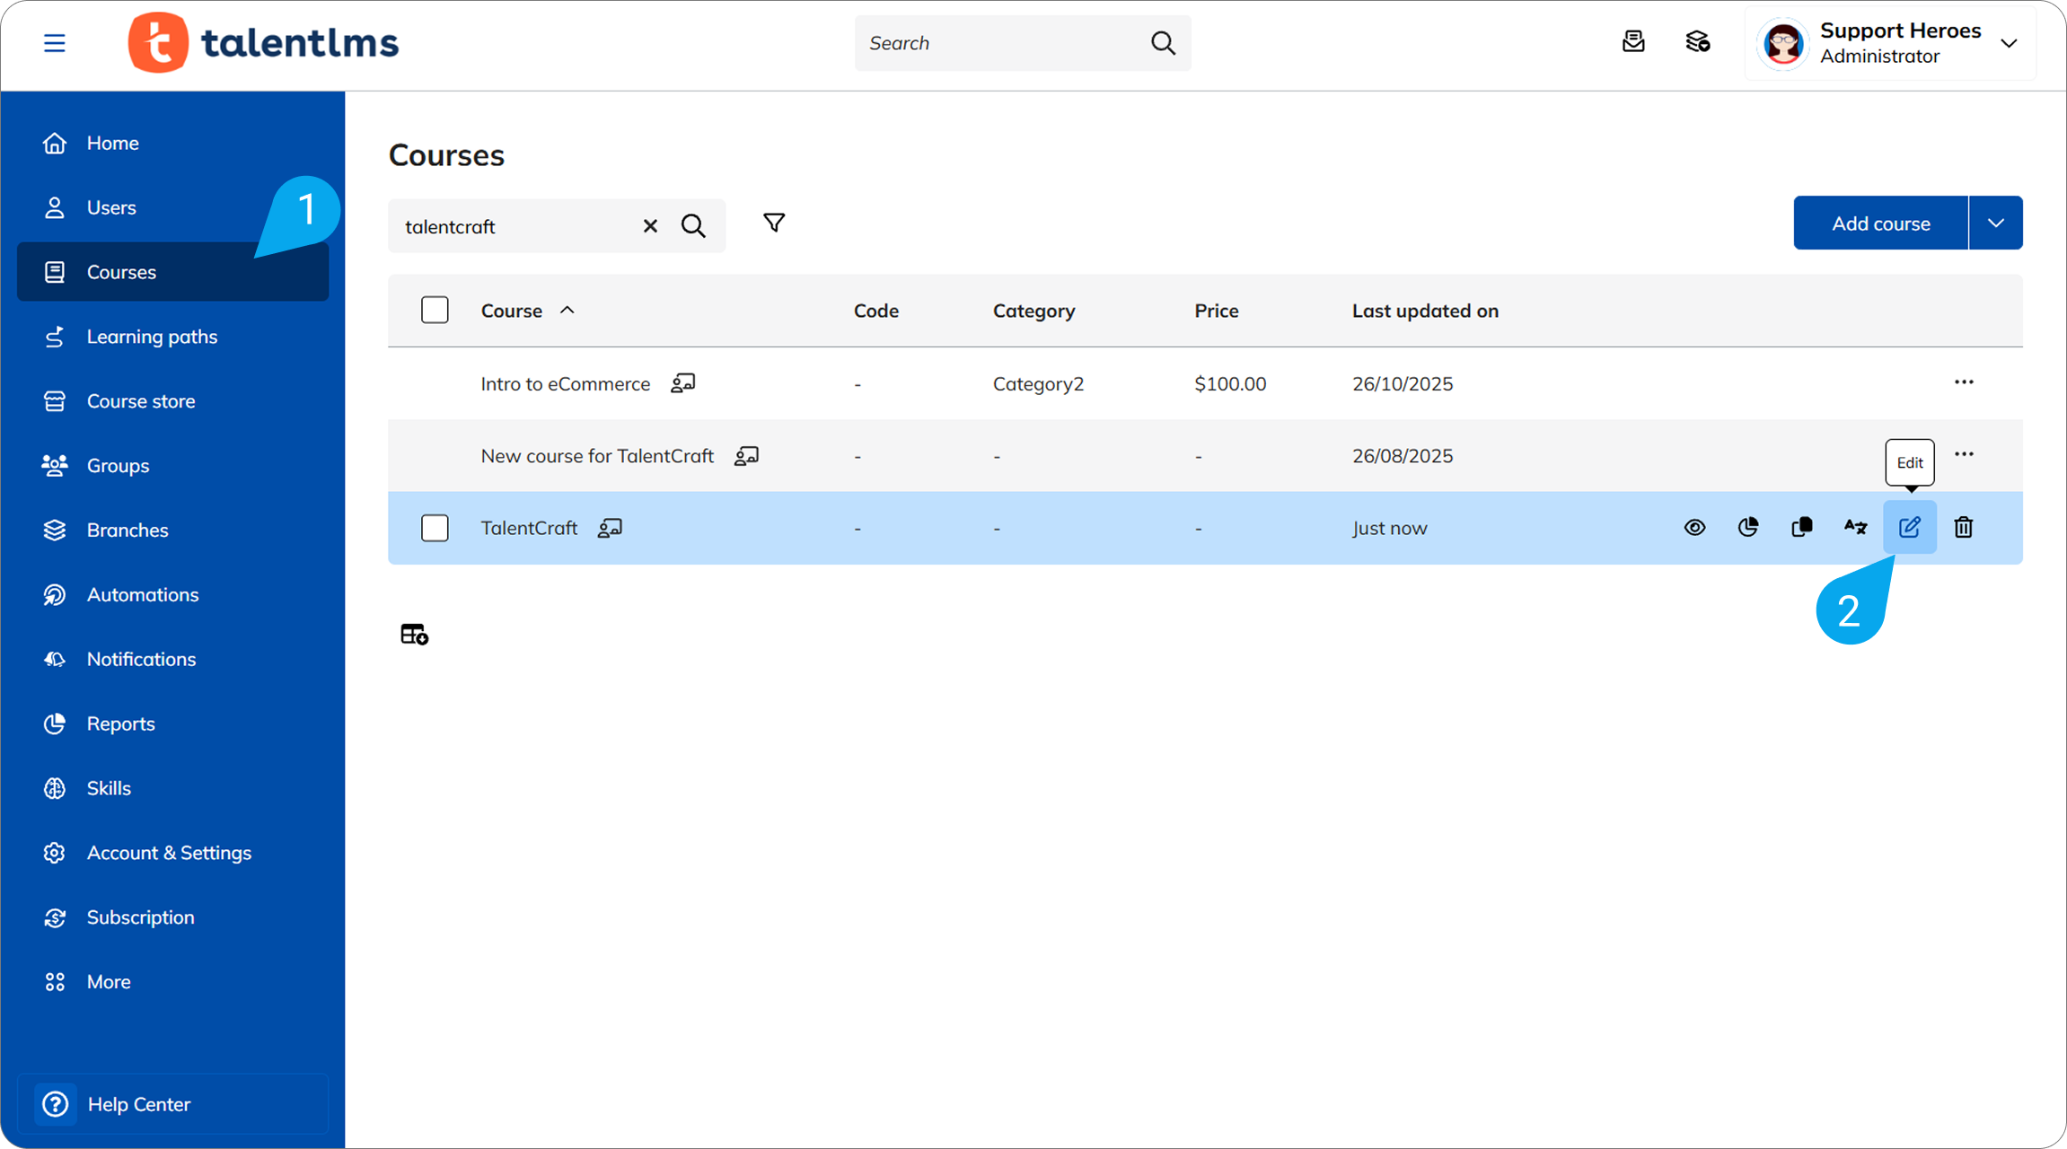Open TalentCraft reports via the pie chart icon

1747,528
